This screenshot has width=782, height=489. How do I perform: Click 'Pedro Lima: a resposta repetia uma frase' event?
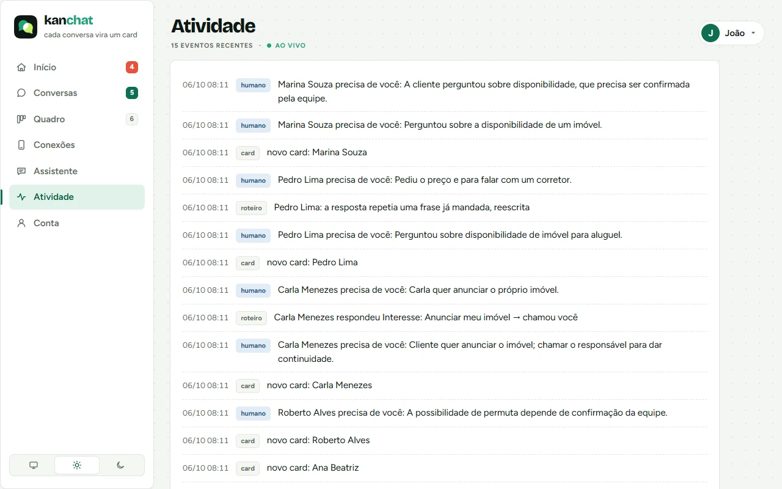402,207
